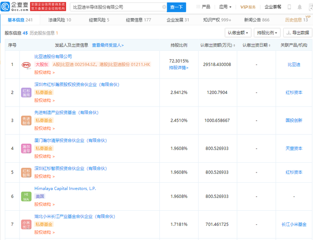The width and height of the screenshot is (313, 240).
Task: Open the 持股比例 filter dropdown
Action: pos(267,33)
